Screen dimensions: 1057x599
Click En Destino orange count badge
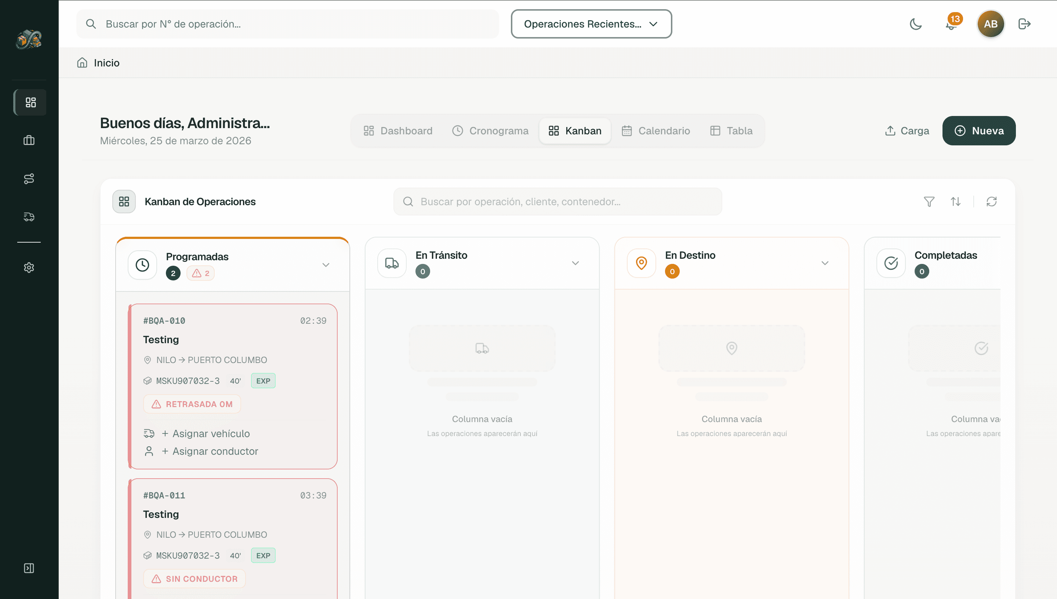click(672, 272)
